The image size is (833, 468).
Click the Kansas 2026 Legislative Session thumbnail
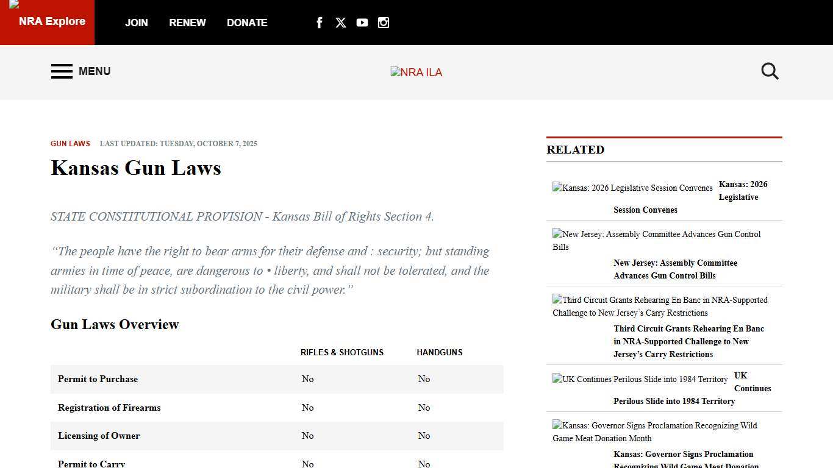[x=632, y=188]
